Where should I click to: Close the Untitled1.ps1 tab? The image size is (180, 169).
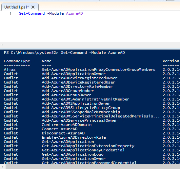[x=33, y=7]
